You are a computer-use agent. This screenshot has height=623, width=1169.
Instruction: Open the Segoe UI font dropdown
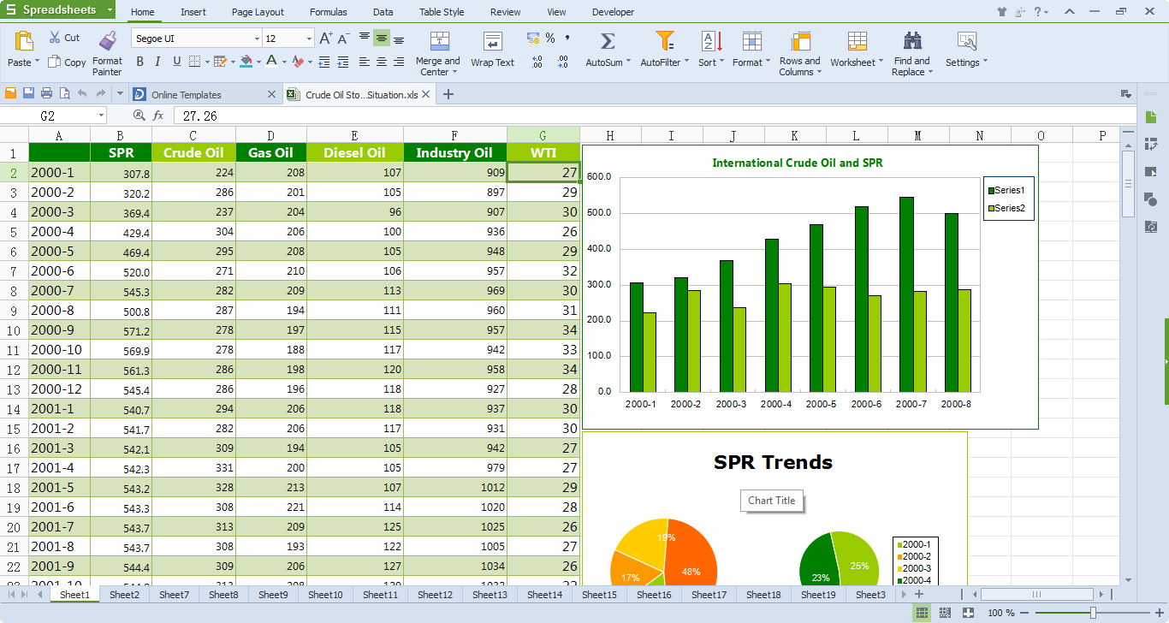[x=258, y=38]
